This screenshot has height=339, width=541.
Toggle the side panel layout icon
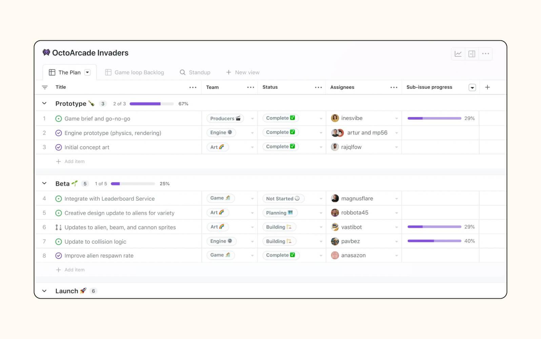point(472,54)
